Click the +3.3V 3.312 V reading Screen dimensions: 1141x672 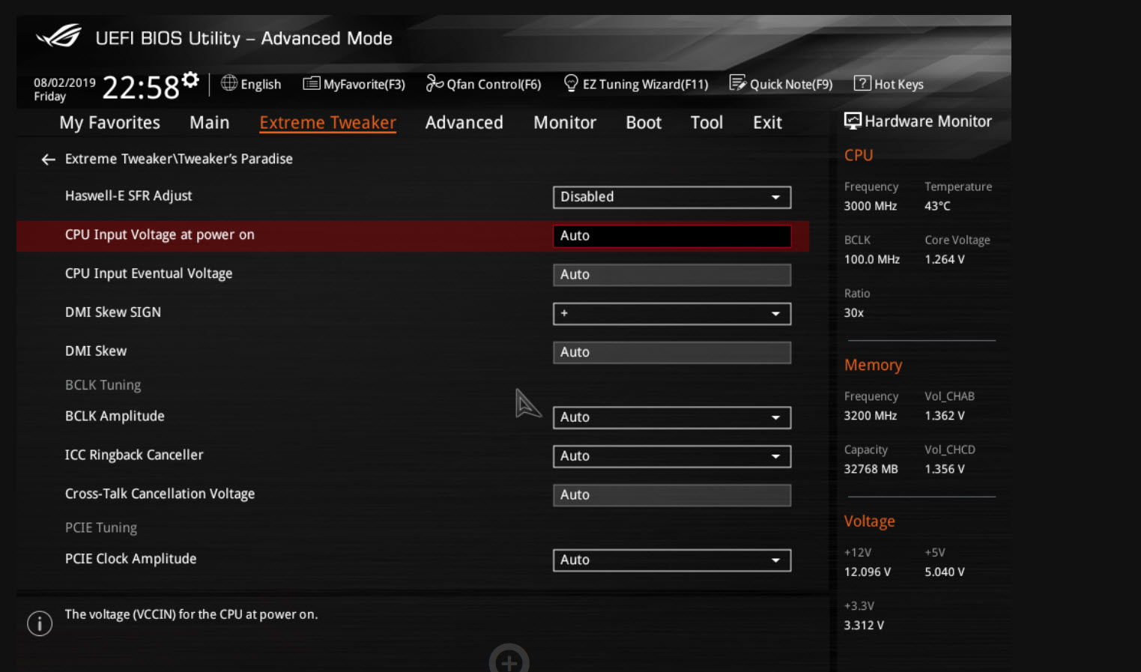point(864,626)
